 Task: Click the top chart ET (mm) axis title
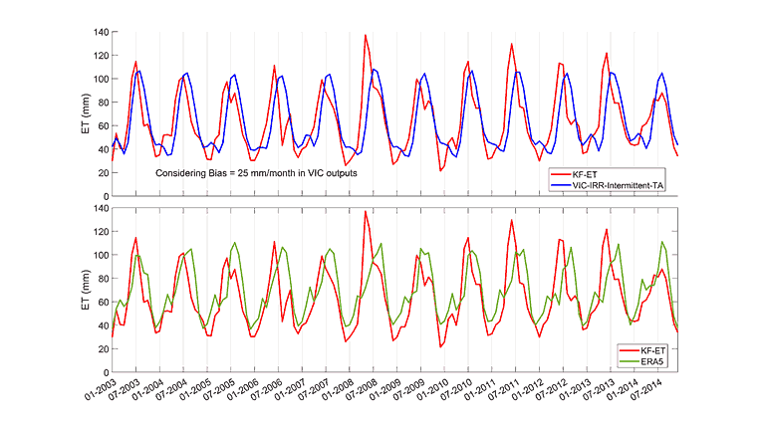point(86,113)
